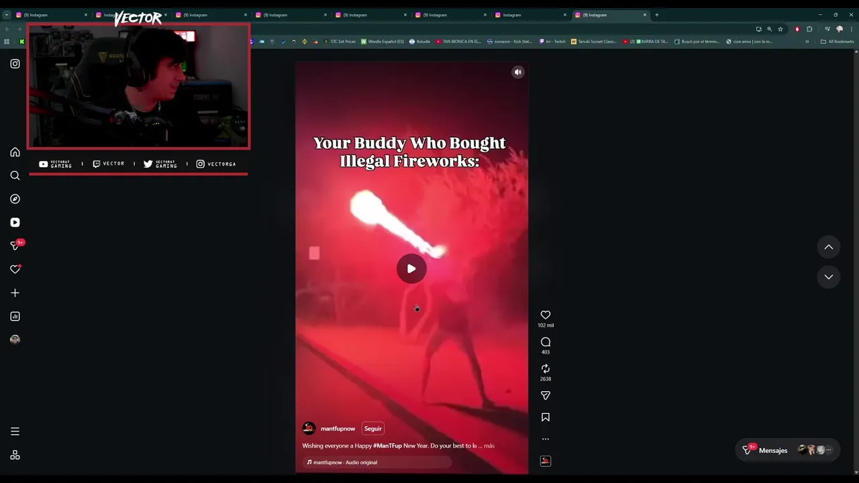Image resolution: width=859 pixels, height=483 pixels.
Task: Open 'Tanuki Sunset Classi...' bookmark
Action: pos(594,42)
